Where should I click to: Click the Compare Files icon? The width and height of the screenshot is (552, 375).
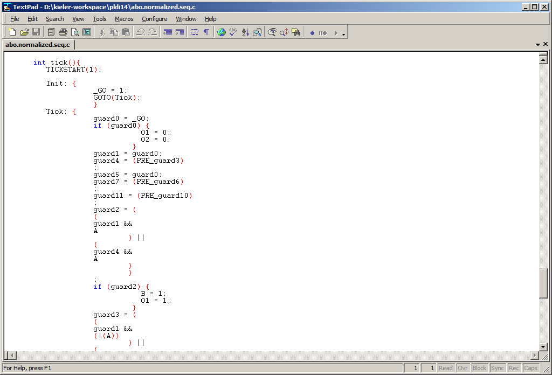[x=257, y=32]
